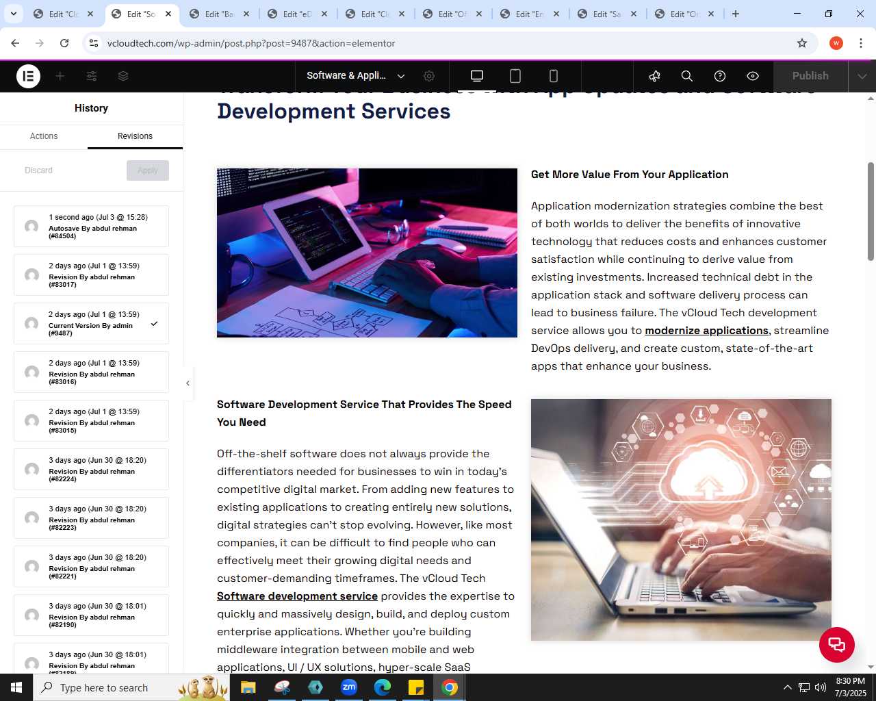The width and height of the screenshot is (876, 701).
Task: Open File Explorer from taskbar
Action: pos(248,687)
